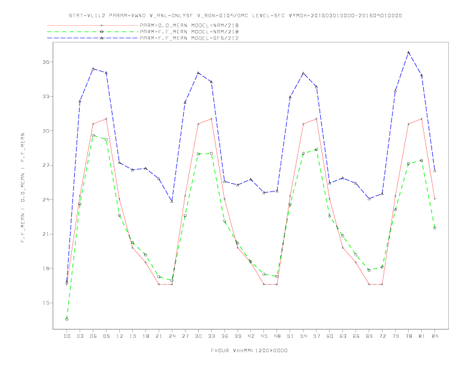This screenshot has height=366, width=474.
Task: Select the chart title beginning STAT=VL1L2
Action: click(235, 16)
